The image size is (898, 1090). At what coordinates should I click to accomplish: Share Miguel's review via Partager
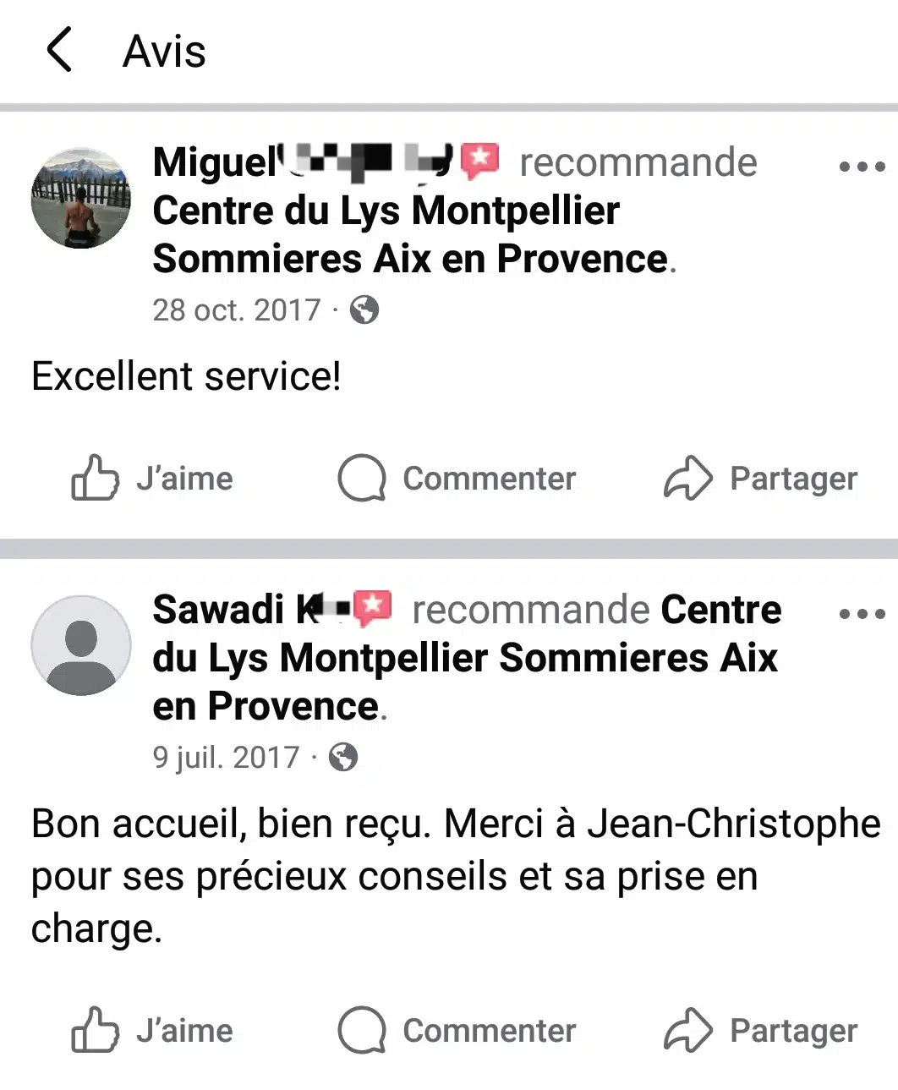760,479
